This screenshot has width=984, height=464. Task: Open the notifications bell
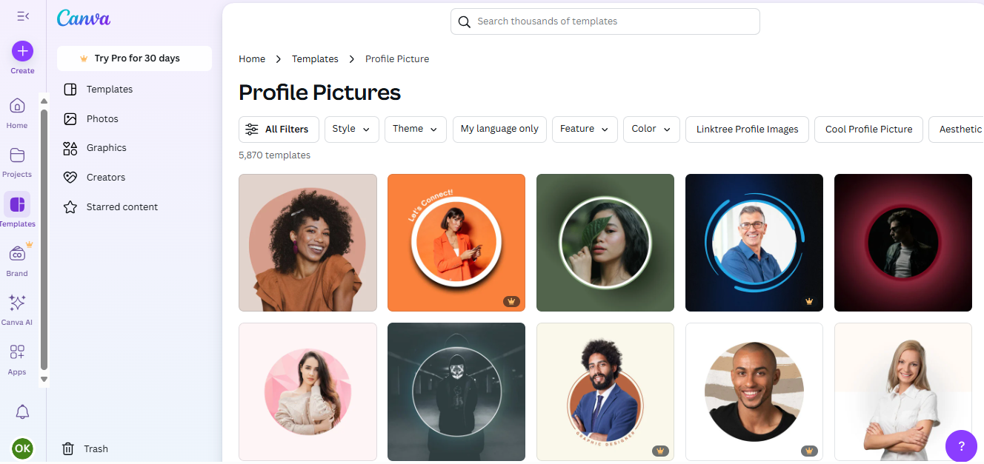(x=22, y=411)
